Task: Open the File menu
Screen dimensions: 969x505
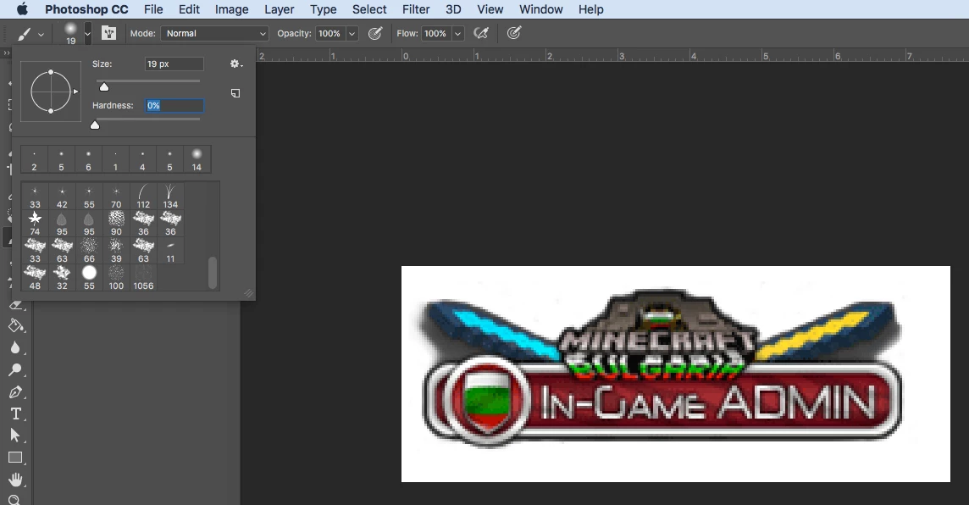Action: pyautogui.click(x=153, y=9)
